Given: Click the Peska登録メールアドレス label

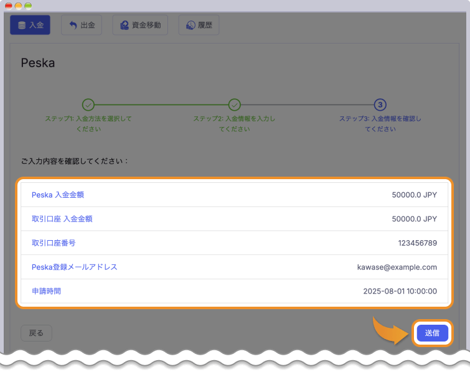Looking at the screenshot, I should [74, 267].
